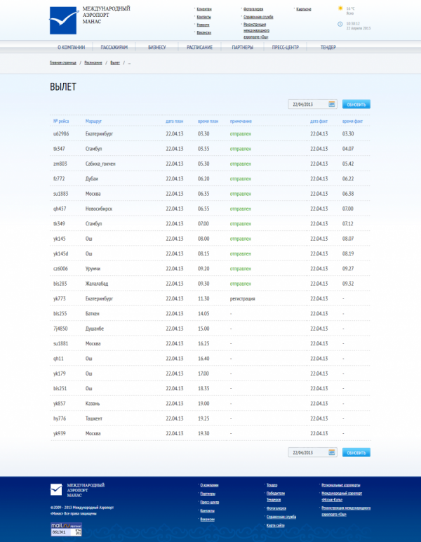Click the top date input showing 22/04/2013
The image size is (421, 542).
[x=307, y=104]
